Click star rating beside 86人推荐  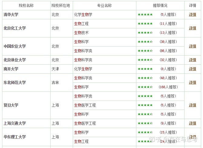(x=145, y=51)
